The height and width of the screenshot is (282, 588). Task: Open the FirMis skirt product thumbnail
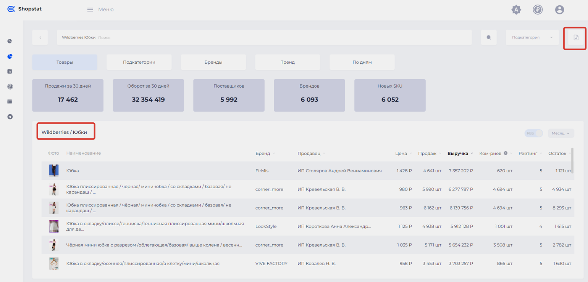(x=54, y=170)
